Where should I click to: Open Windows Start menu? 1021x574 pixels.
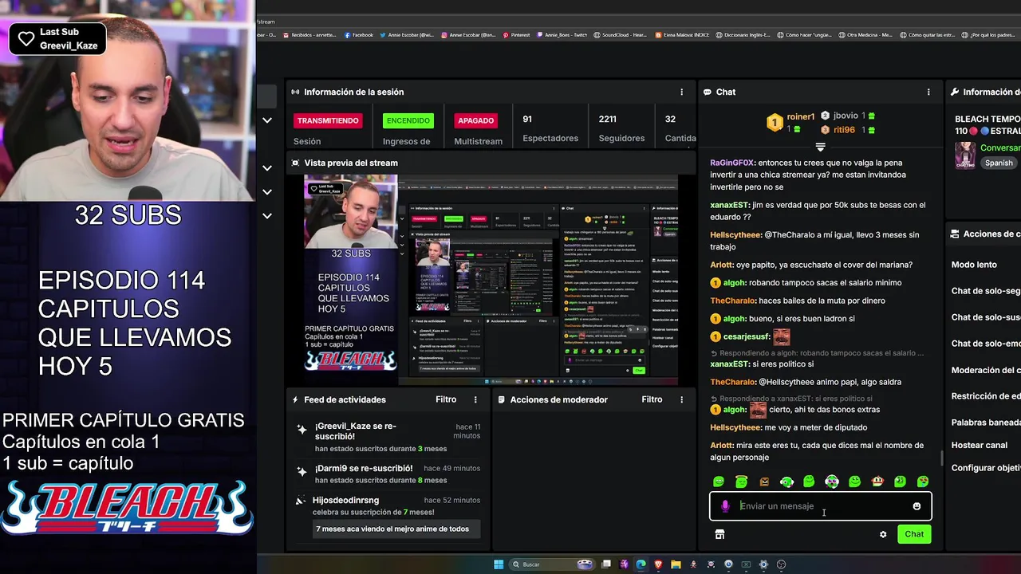[499, 564]
